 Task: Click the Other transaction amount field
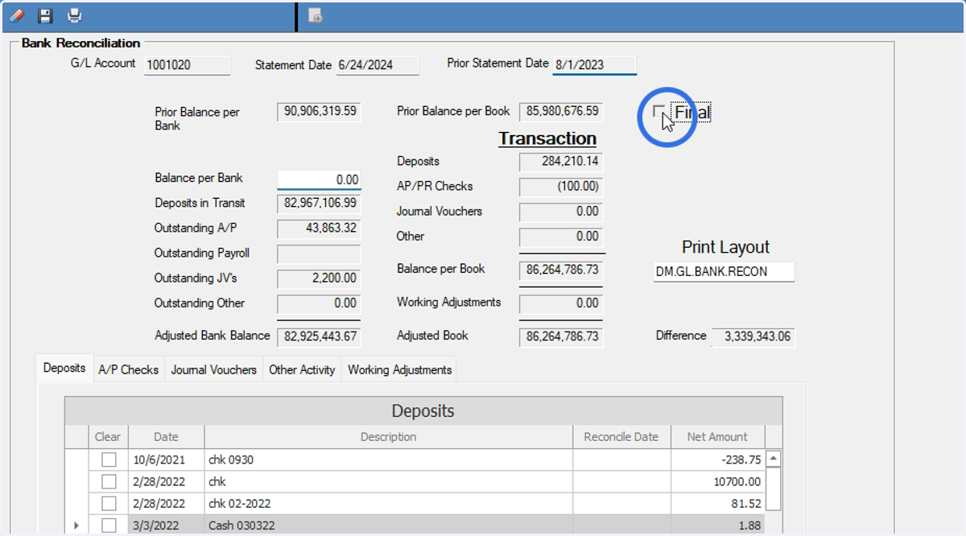[x=561, y=237]
